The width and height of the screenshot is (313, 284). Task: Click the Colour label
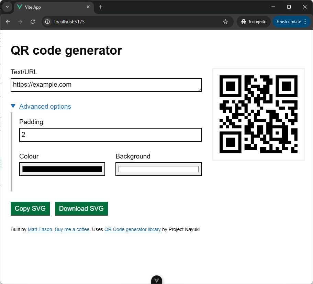coord(29,156)
